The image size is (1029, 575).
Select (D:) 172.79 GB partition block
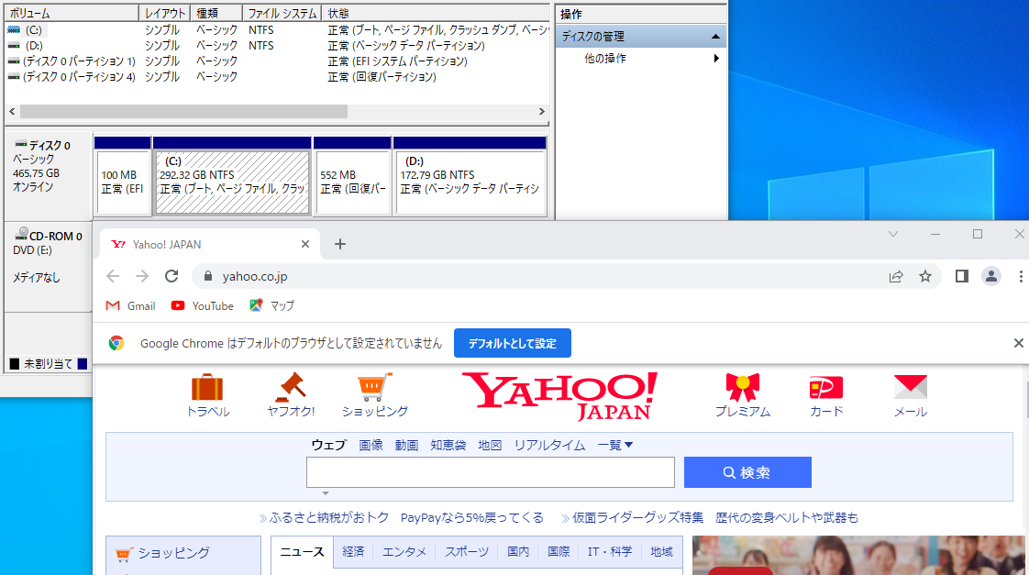(470, 182)
